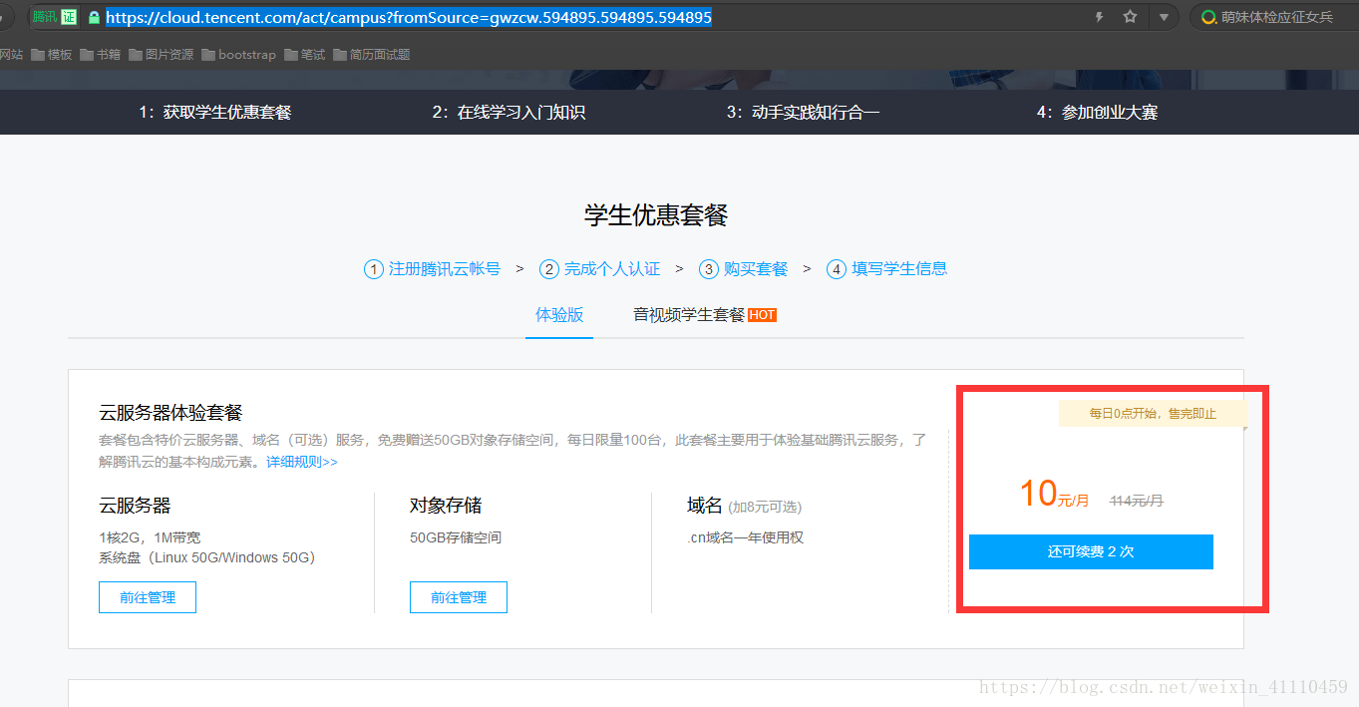Screen dimensions: 1359x707
Task: Switch to the 音视频学生套餐 tab
Action: pyautogui.click(x=689, y=315)
